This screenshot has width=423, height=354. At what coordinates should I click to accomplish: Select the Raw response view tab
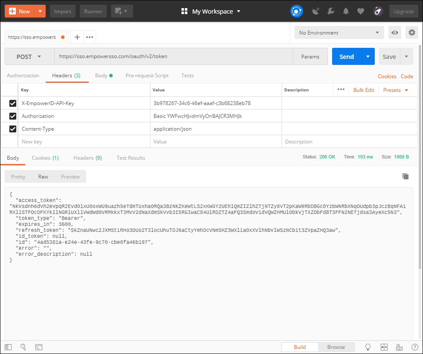click(x=43, y=177)
